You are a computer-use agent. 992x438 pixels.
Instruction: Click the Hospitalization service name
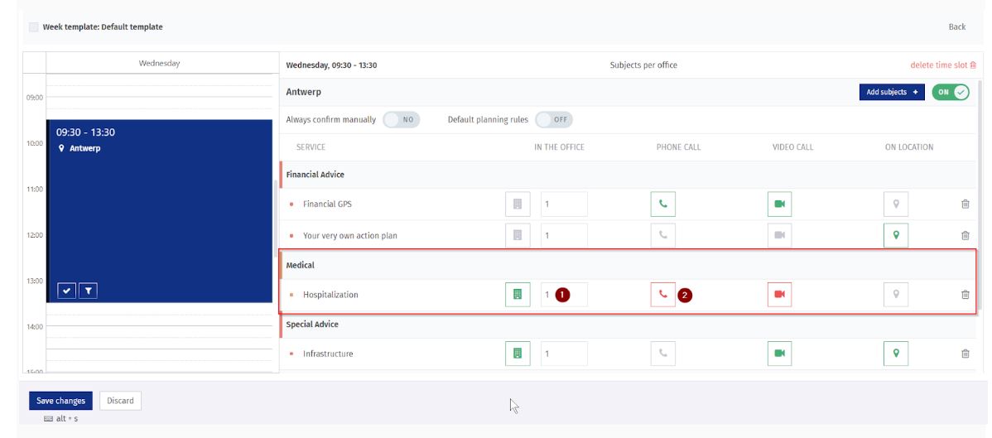pyautogui.click(x=330, y=295)
